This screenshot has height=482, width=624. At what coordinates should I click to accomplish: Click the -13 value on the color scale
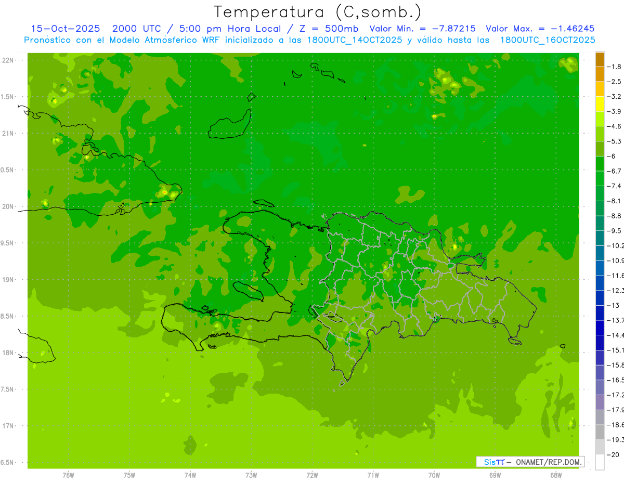(x=615, y=305)
